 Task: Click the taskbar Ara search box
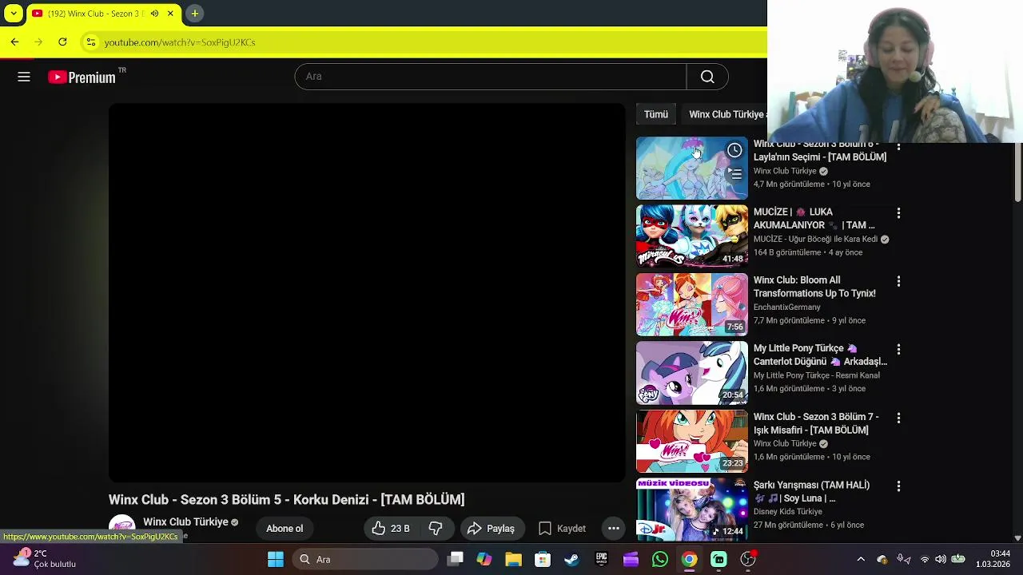click(x=365, y=560)
